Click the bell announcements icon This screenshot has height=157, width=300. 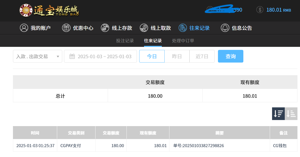[225, 28]
